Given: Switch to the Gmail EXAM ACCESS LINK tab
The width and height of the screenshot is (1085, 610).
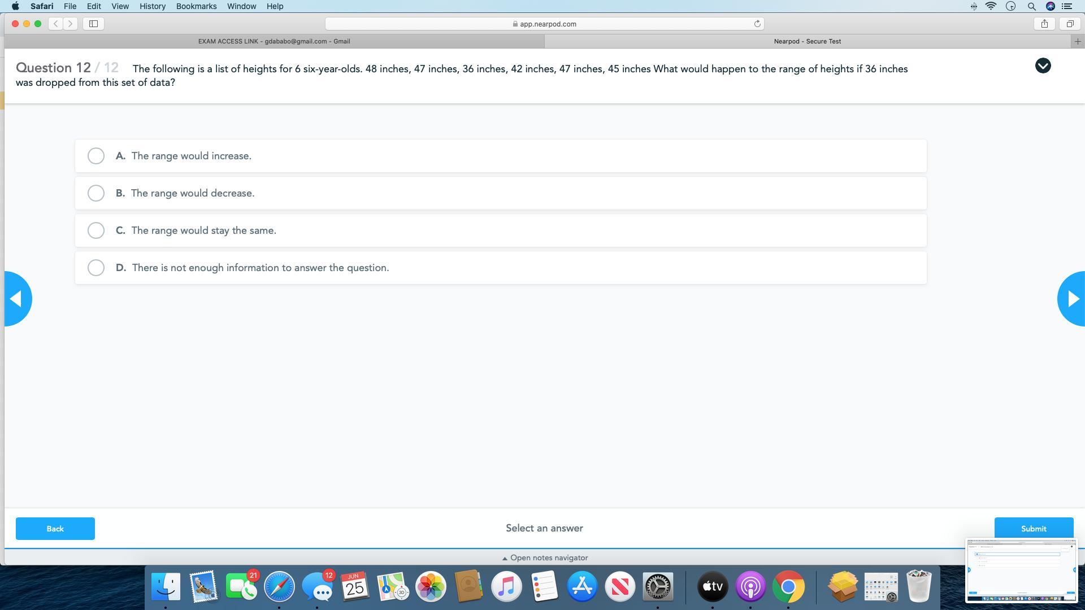Looking at the screenshot, I should (x=274, y=41).
